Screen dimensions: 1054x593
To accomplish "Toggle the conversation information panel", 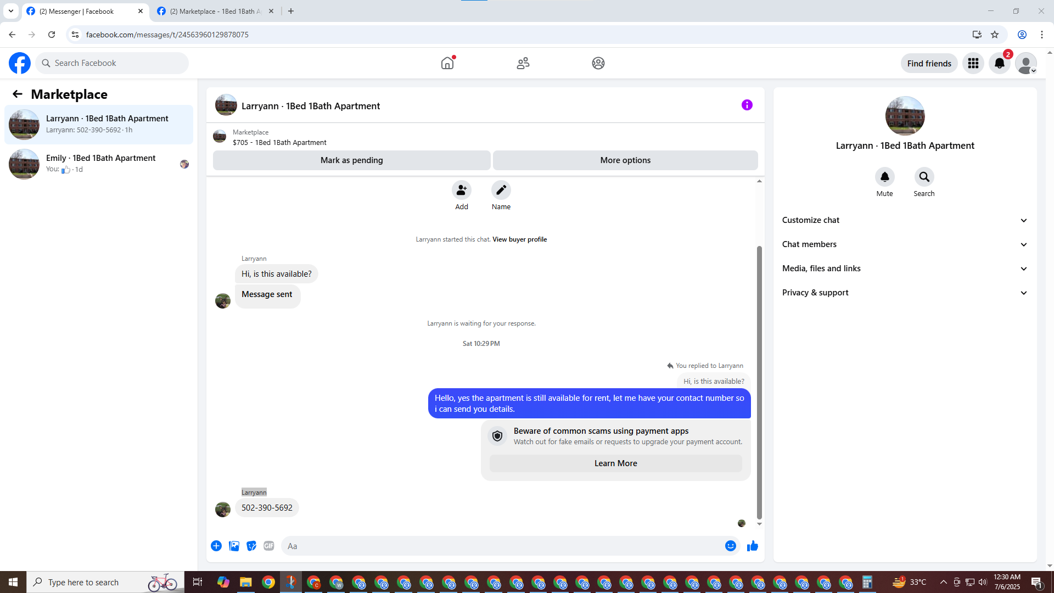I will pos(747,105).
